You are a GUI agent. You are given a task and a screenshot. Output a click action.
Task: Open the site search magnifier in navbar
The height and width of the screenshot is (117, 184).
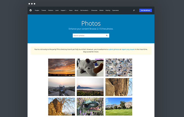tap(134, 10)
